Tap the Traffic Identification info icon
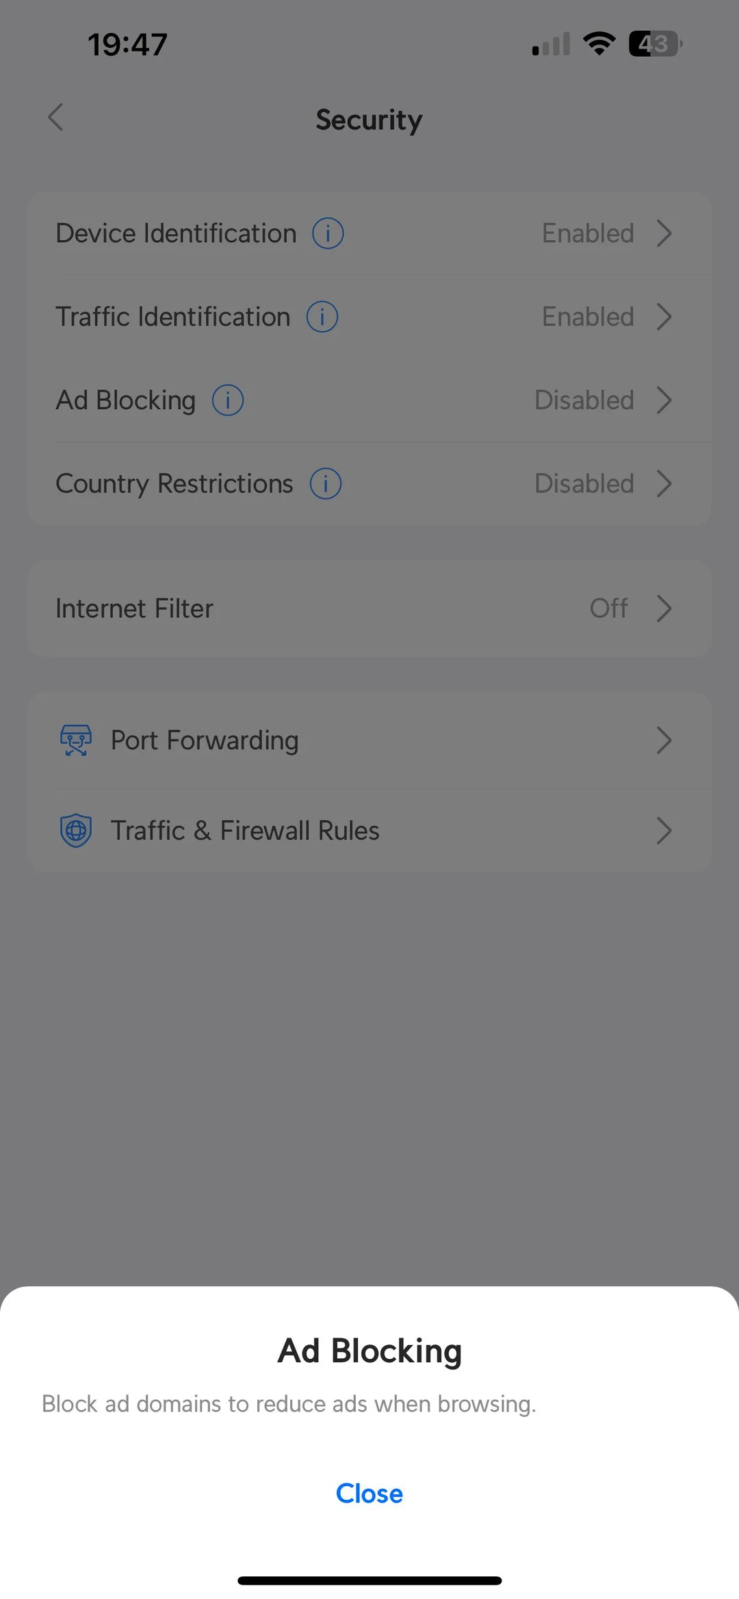 point(321,316)
